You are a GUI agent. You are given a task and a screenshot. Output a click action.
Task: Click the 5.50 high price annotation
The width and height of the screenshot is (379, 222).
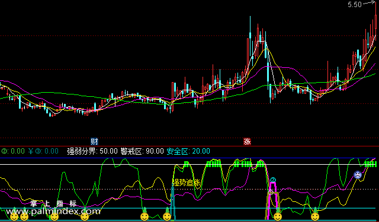(355, 5)
